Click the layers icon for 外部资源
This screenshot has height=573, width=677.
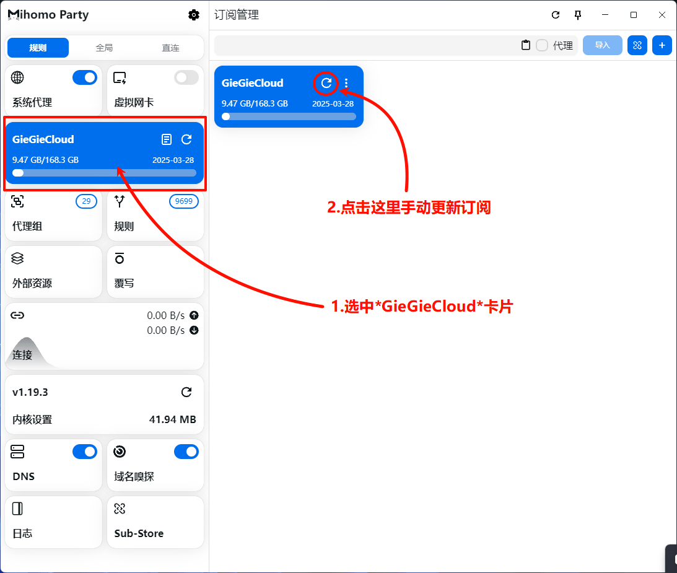(x=17, y=258)
